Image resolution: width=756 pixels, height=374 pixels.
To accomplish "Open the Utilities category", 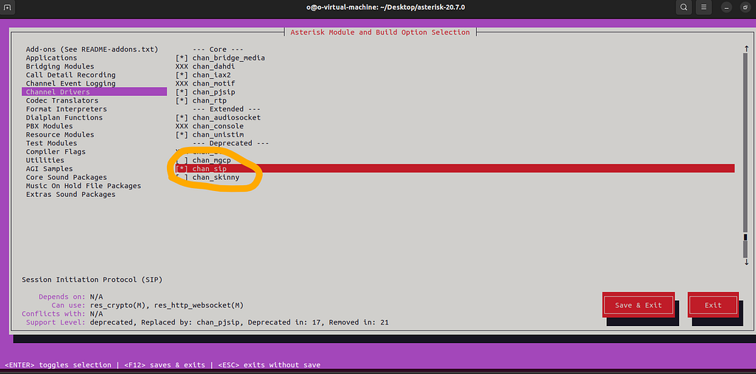I will pos(45,160).
